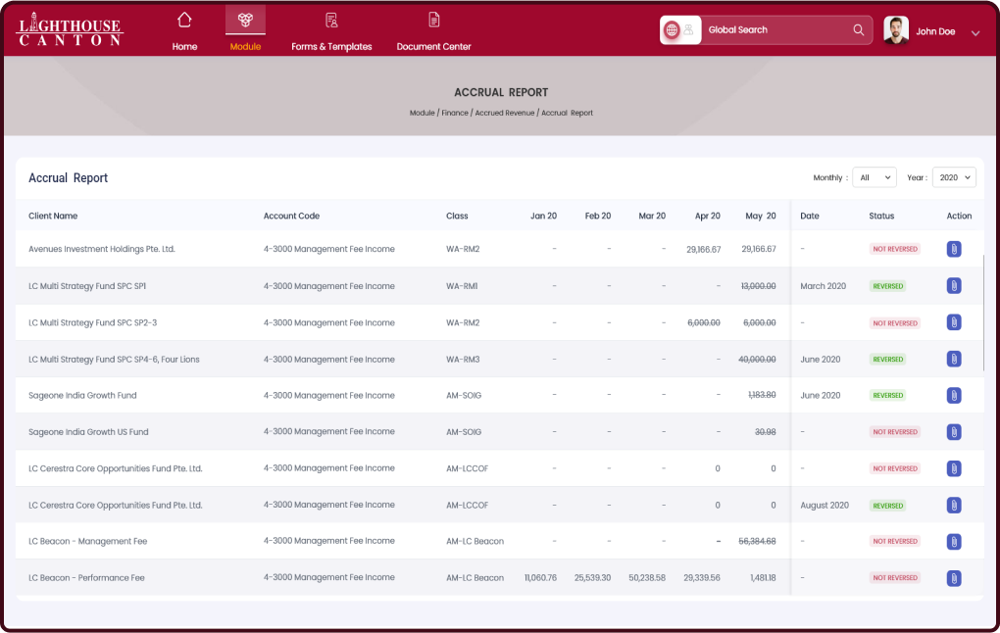Open attachment icon for LC Beacon Management Fee row
Viewport: 1000px width, 633px height.
(954, 542)
